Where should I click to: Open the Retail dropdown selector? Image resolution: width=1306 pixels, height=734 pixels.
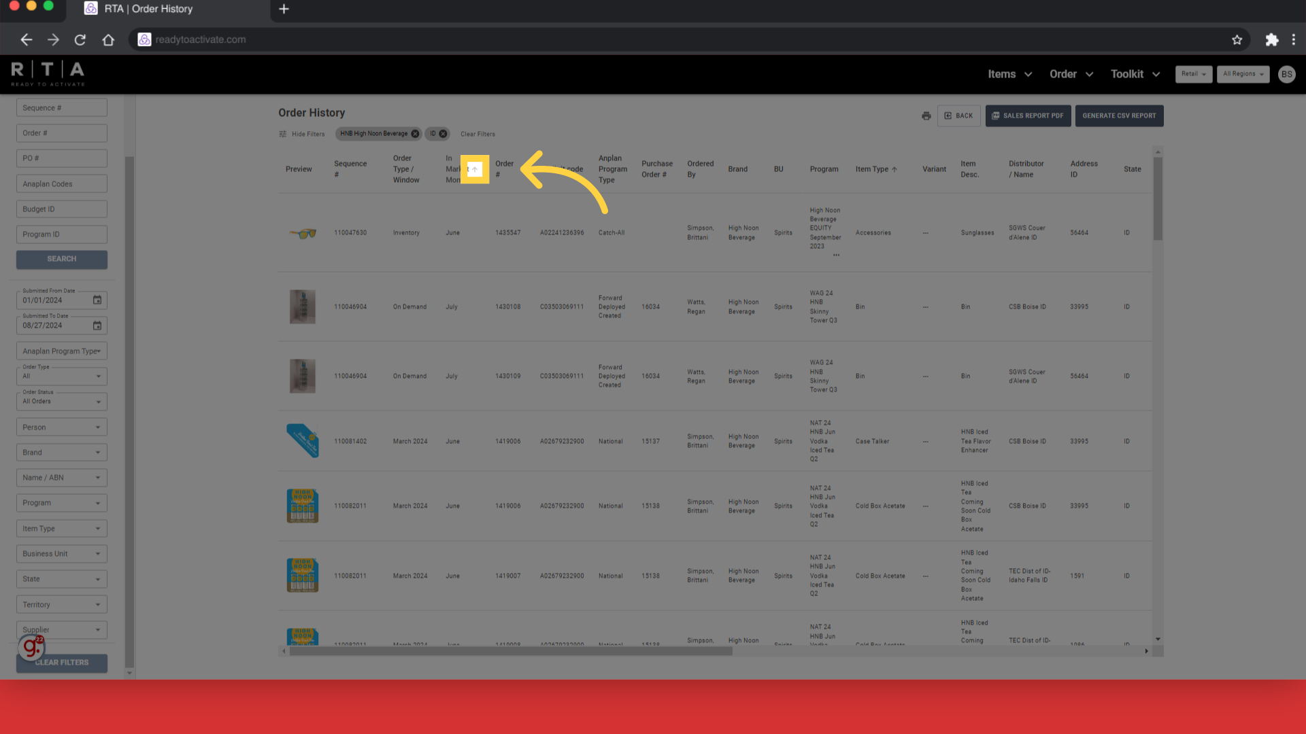1193,74
